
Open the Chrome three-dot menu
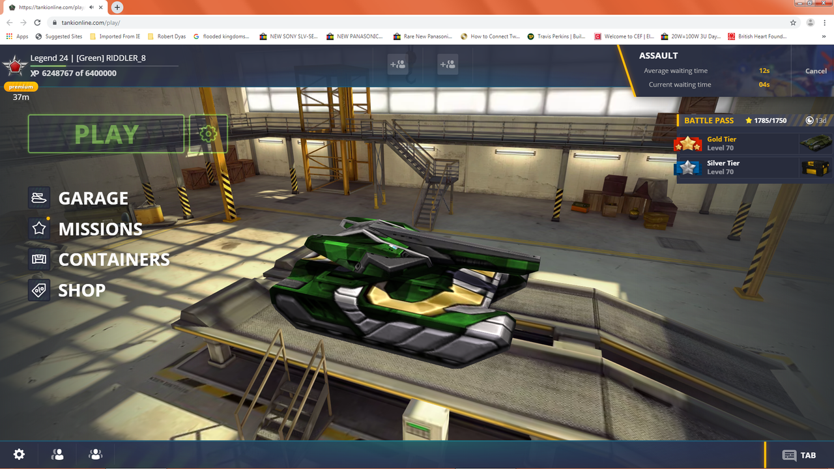coord(826,22)
